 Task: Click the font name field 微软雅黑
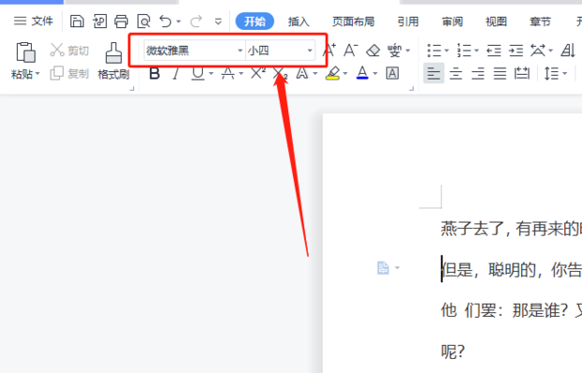pos(191,51)
